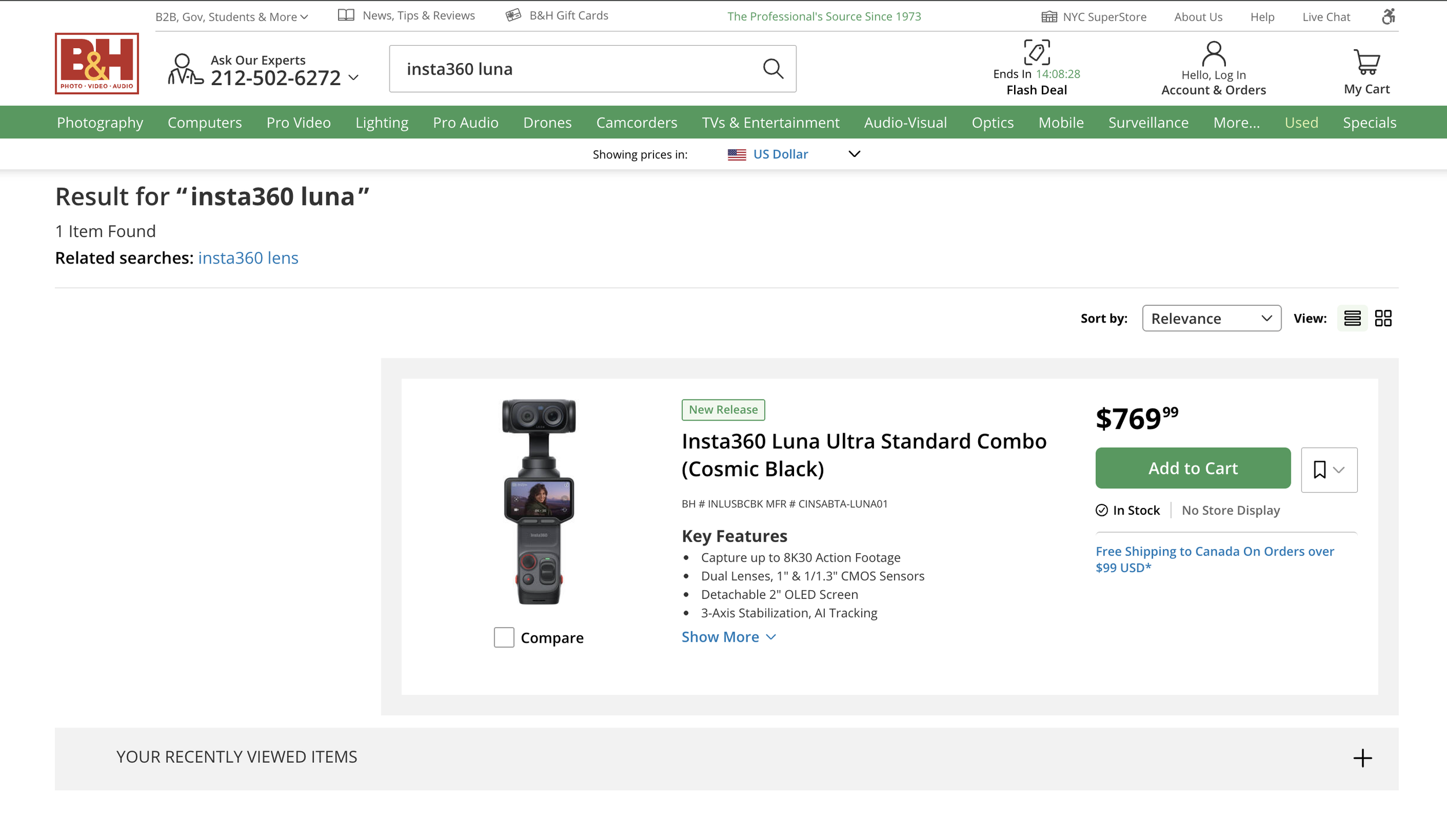Open the Computers category
Image resolution: width=1447 pixels, height=838 pixels.
(205, 123)
